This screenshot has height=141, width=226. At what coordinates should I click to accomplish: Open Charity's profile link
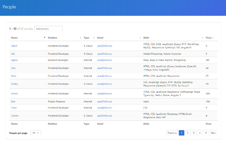[15, 116]
